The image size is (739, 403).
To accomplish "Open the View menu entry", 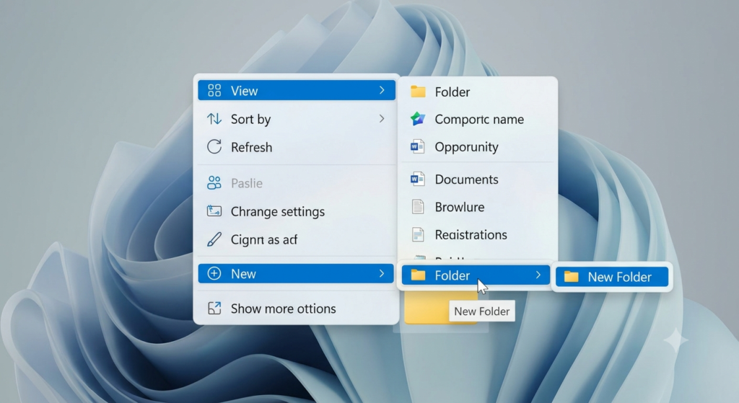I will (297, 90).
